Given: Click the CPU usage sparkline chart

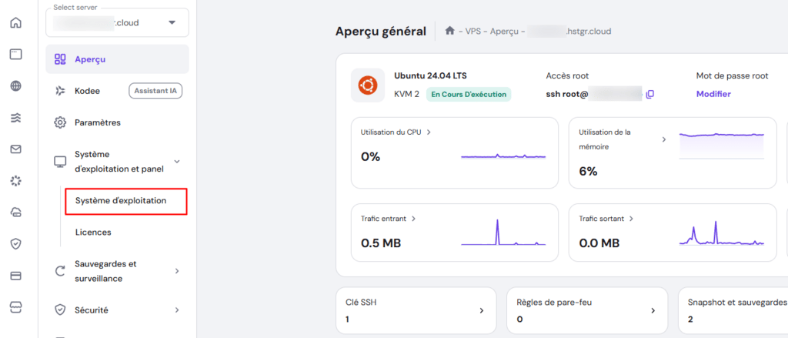Looking at the screenshot, I should coord(503,157).
